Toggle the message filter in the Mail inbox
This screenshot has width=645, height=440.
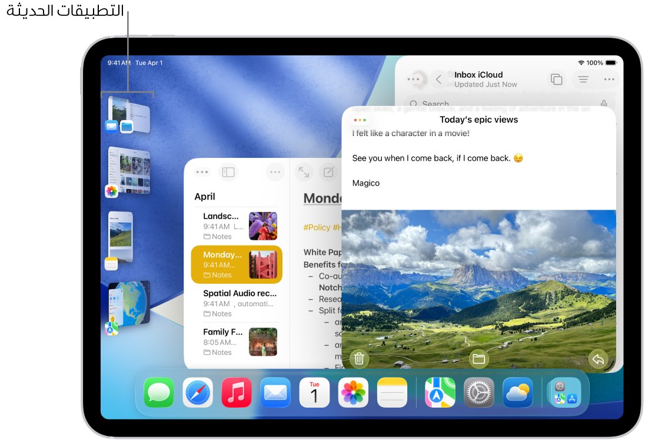583,79
